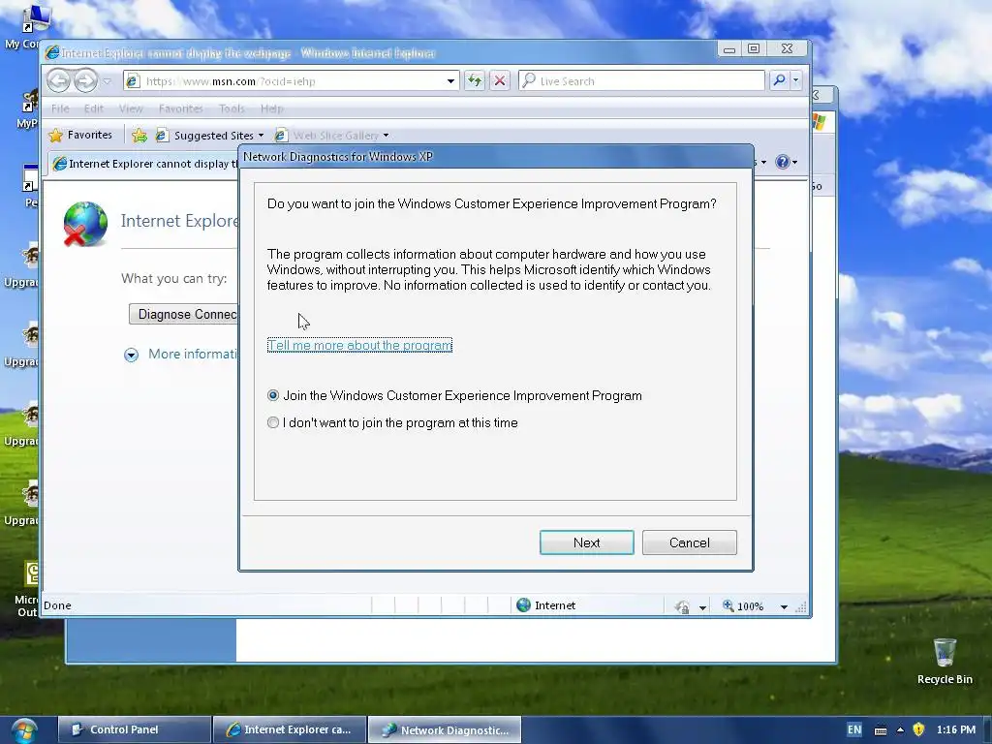Screen dimensions: 992x744
Task: Click the IE Help question mark icon
Action: (x=783, y=162)
